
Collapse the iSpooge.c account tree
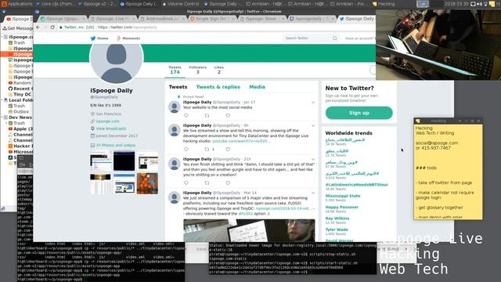(x=2, y=37)
